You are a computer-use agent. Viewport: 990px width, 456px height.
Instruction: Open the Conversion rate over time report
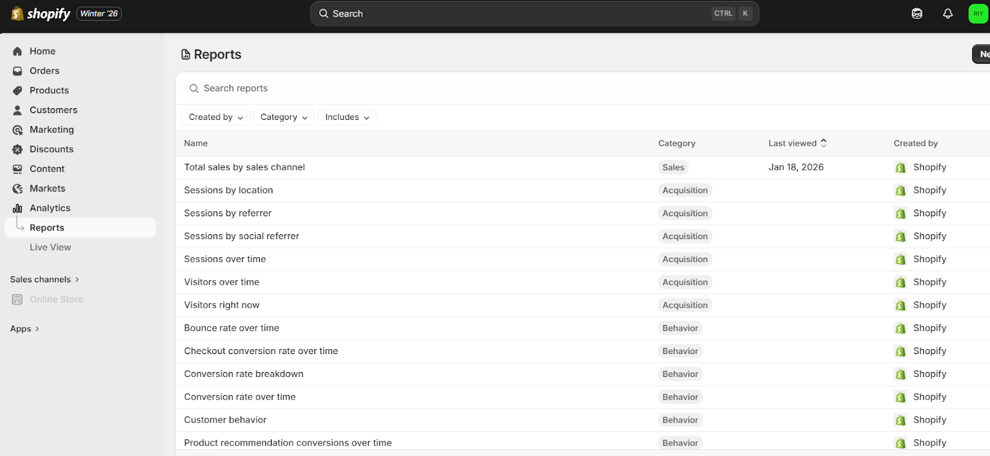click(x=239, y=397)
